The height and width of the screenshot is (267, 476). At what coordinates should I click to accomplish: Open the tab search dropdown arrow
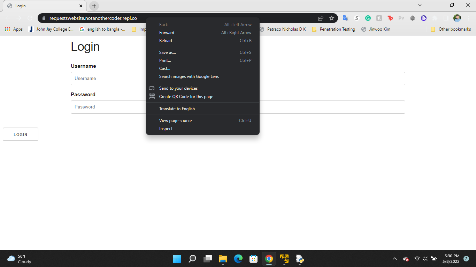point(420,5)
